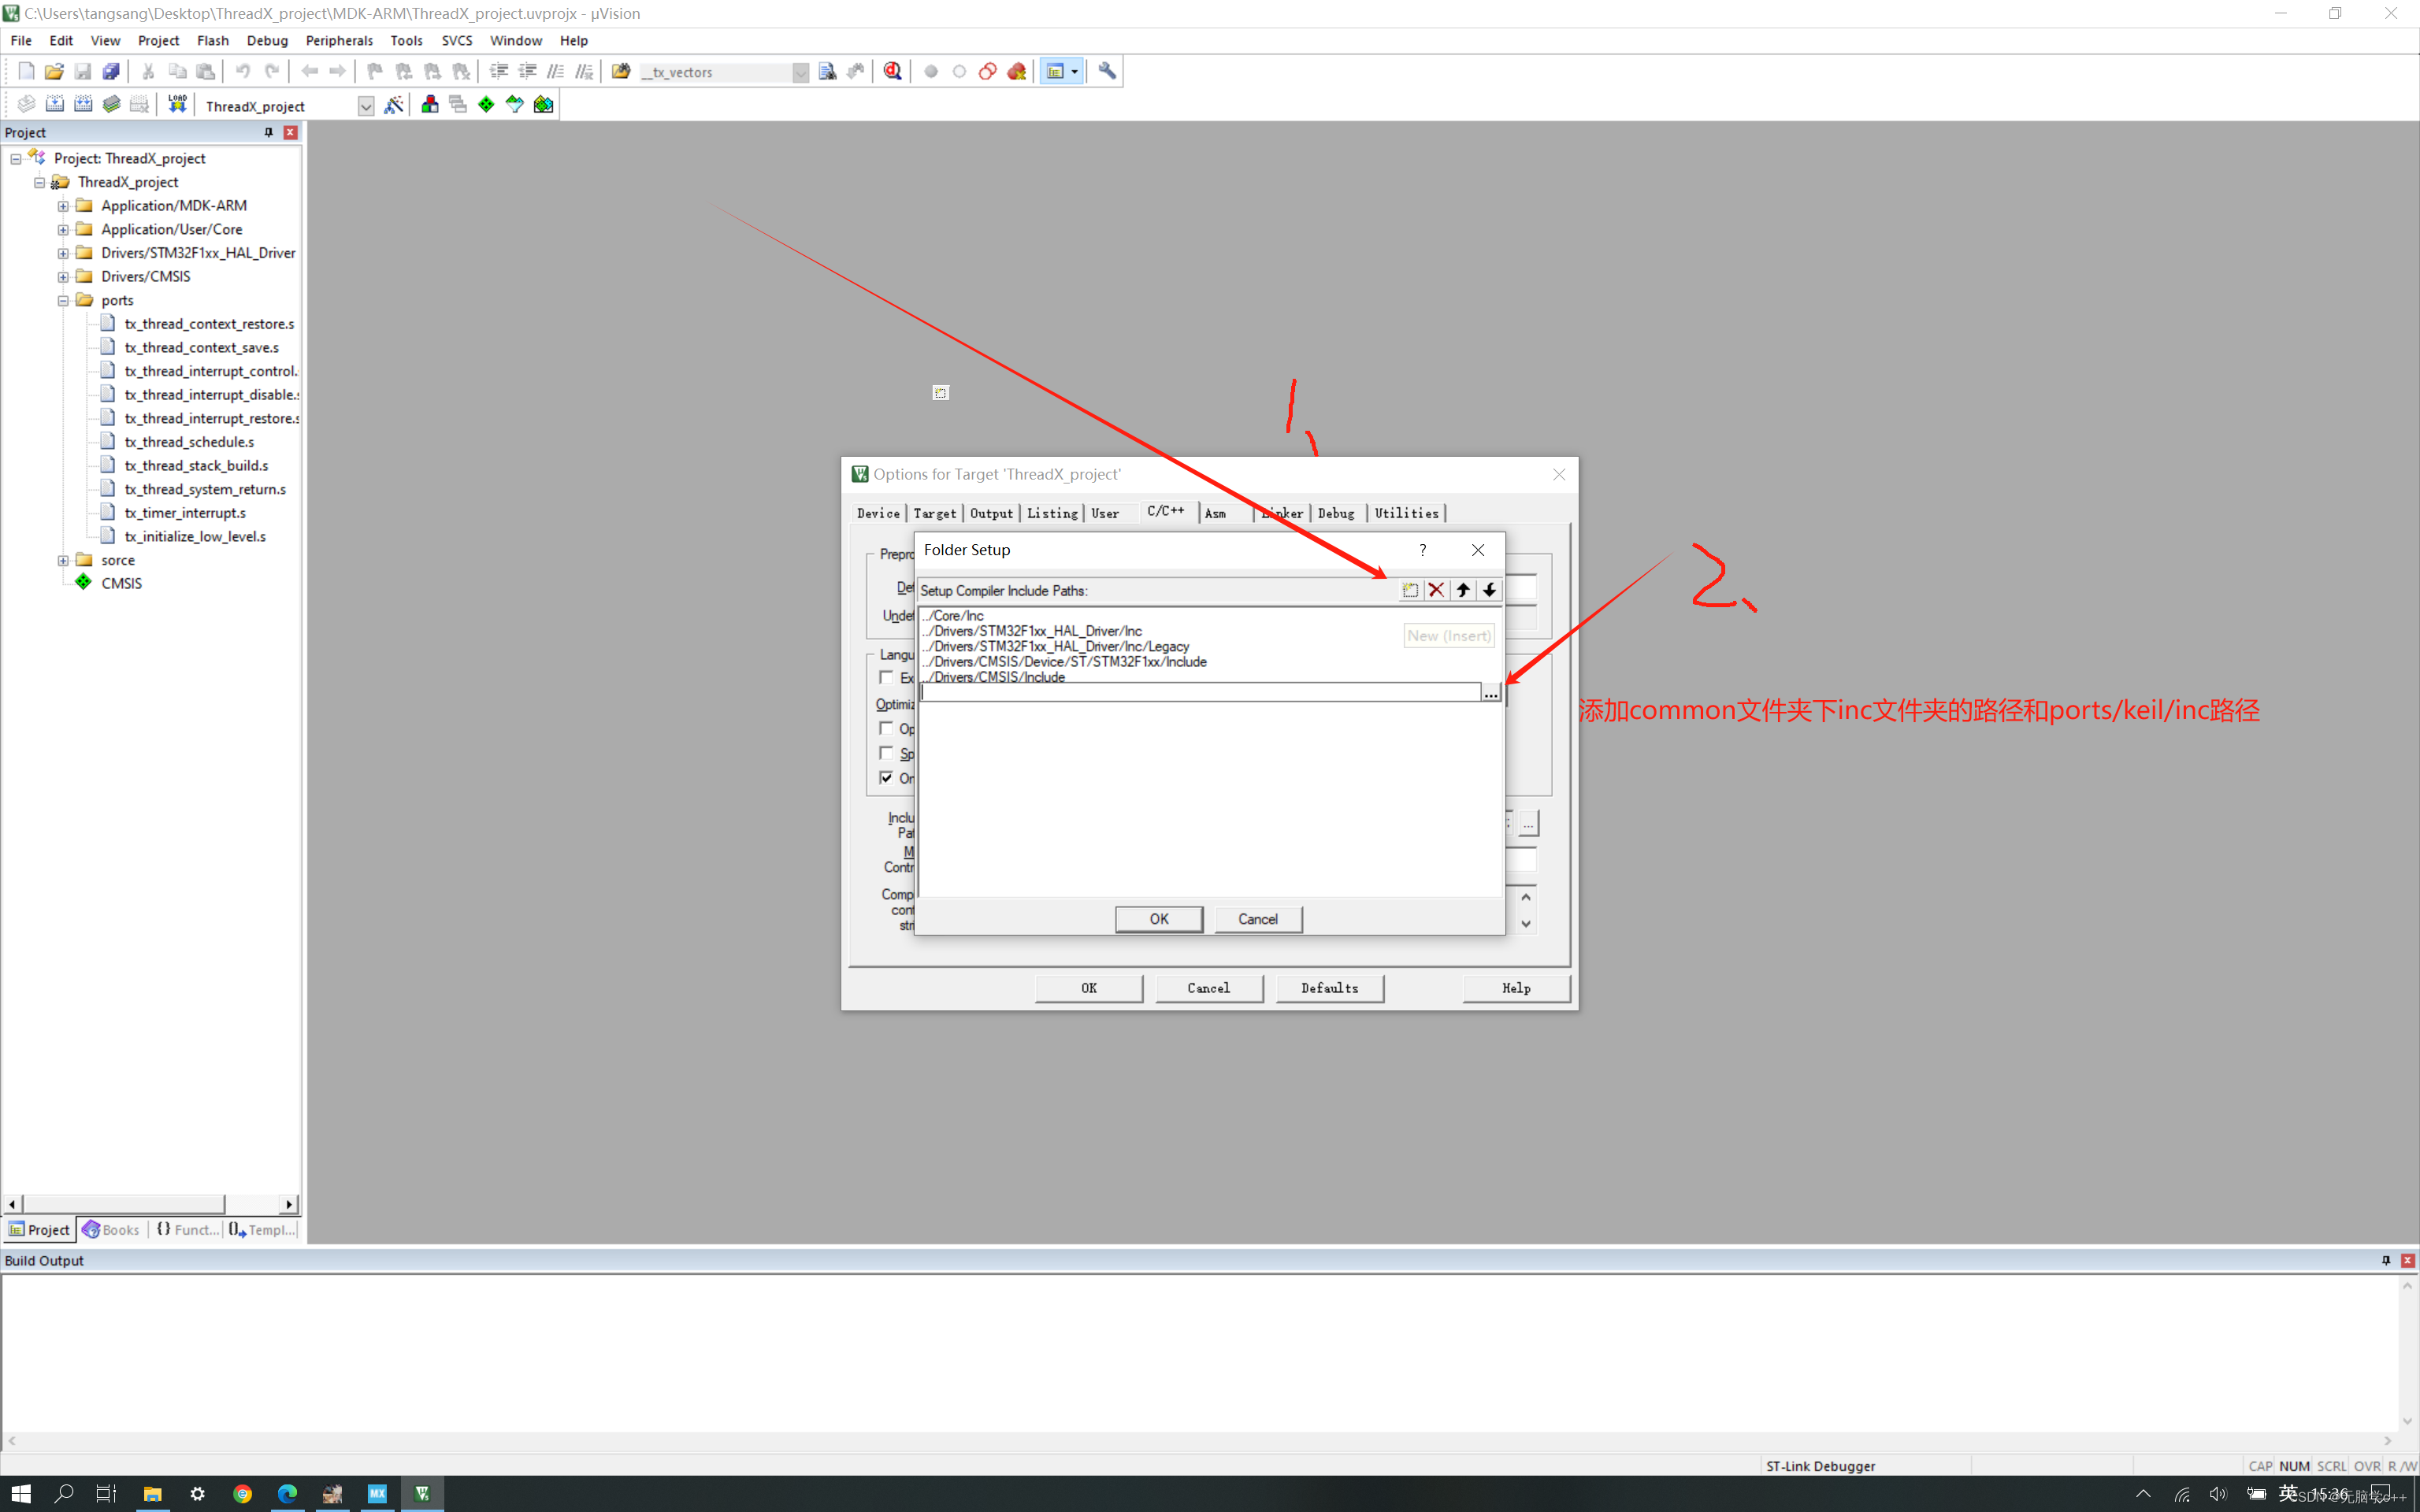Screen dimensions: 2420x1512
Task: Open the Pack Installer icon
Action: point(543,105)
